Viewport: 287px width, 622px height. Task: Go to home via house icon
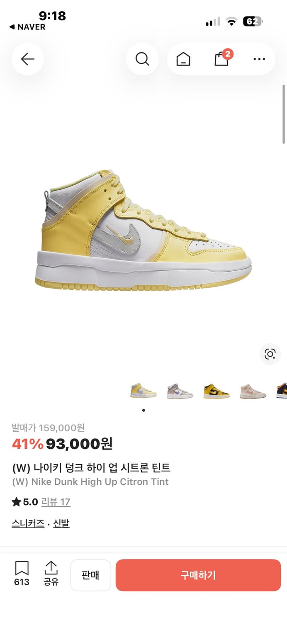(x=183, y=59)
